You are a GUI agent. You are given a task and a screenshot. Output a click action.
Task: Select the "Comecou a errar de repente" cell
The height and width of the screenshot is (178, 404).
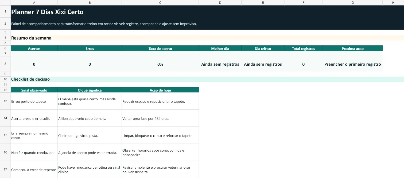pos(34,169)
